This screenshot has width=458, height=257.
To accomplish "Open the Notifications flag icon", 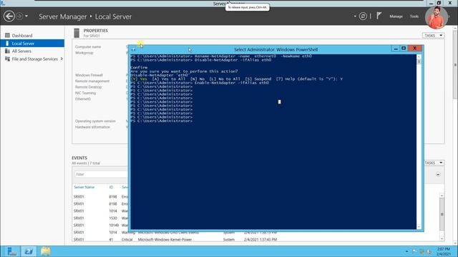I will (379, 16).
